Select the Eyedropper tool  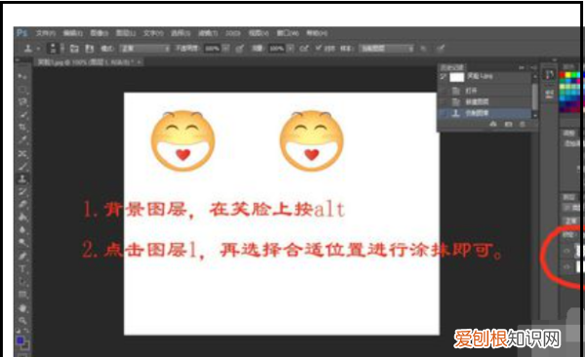(22, 140)
